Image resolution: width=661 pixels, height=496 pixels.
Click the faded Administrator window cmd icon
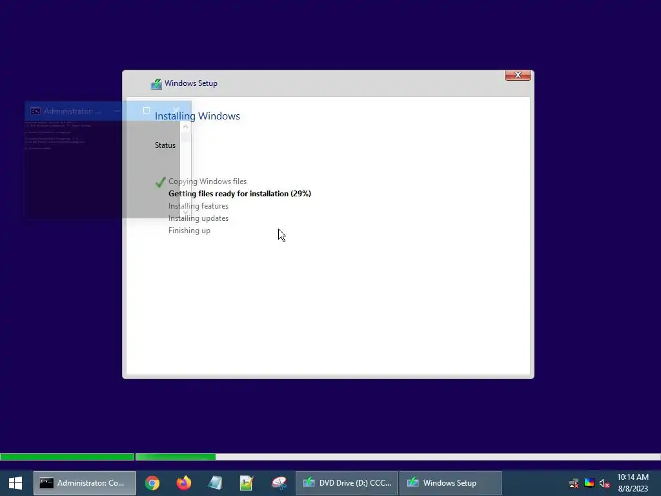(36, 111)
